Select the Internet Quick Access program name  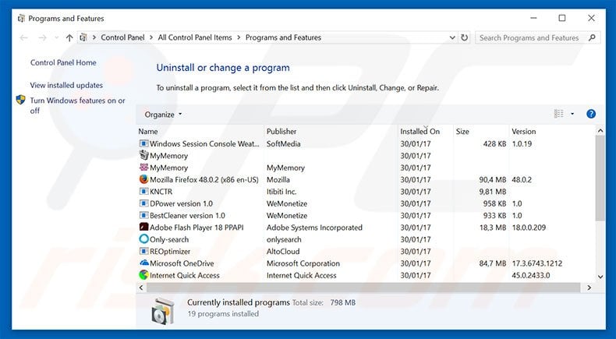pyautogui.click(x=185, y=275)
